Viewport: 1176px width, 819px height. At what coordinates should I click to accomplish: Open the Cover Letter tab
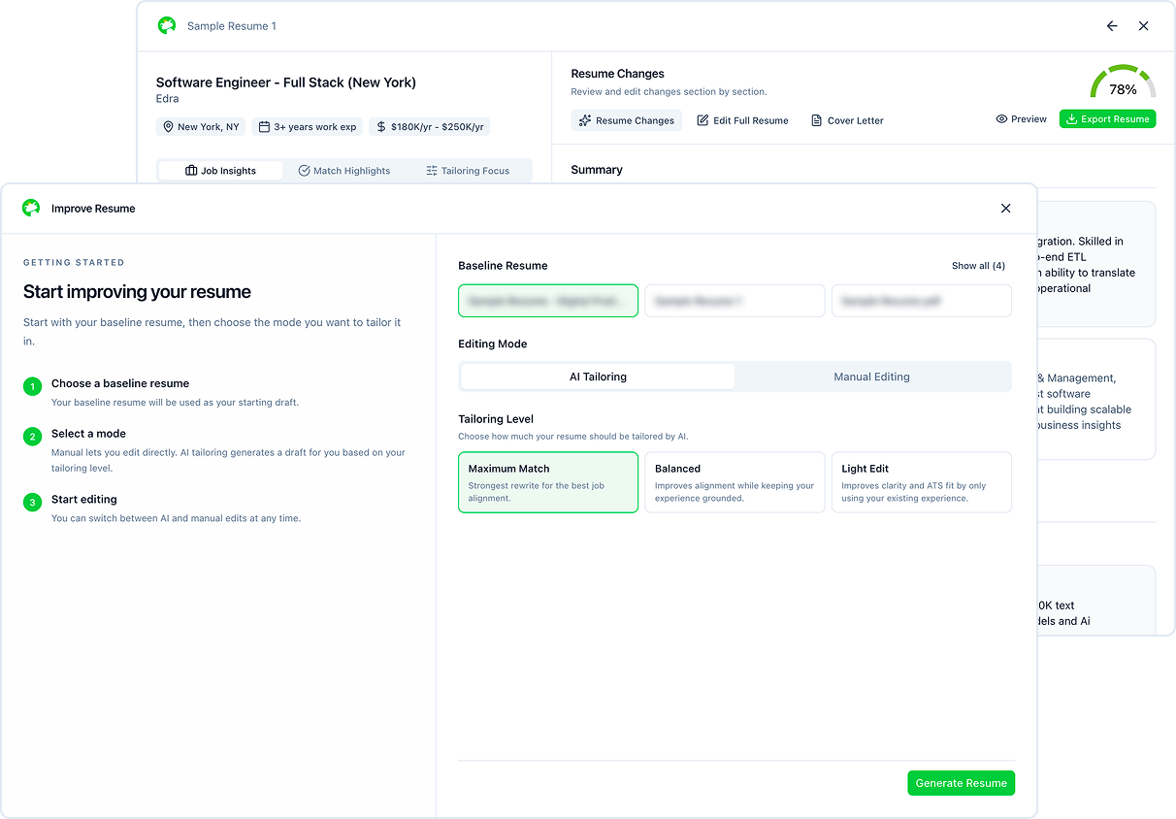[847, 120]
